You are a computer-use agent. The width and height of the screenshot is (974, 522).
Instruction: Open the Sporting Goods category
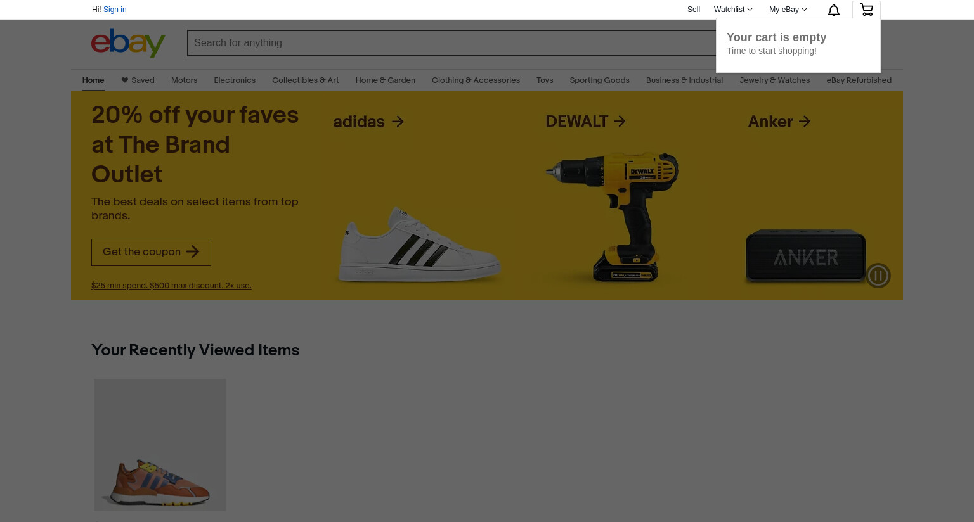[599, 80]
